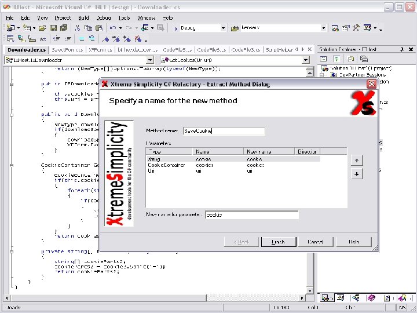The height and width of the screenshot is (313, 417).
Task: Switch to the SelectForm.cs tab
Action: tap(67, 50)
